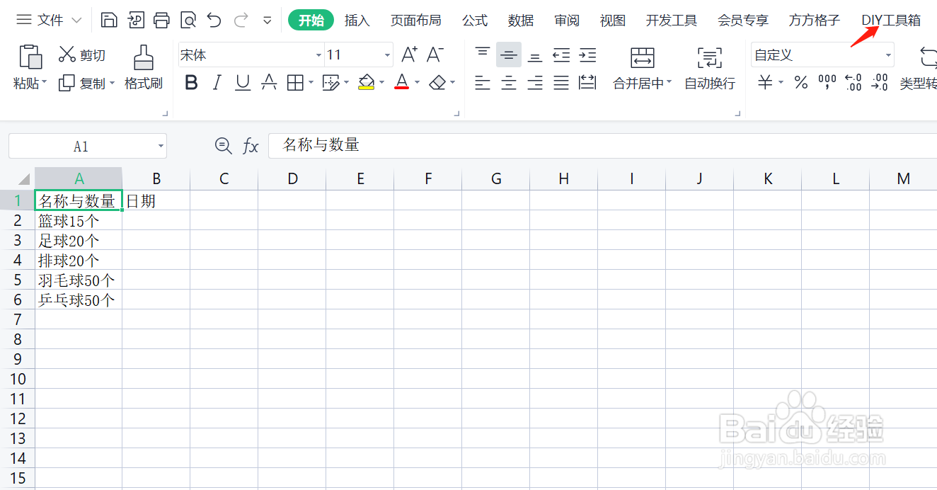Open the Copy (复制) dropdown arrow

(112, 84)
